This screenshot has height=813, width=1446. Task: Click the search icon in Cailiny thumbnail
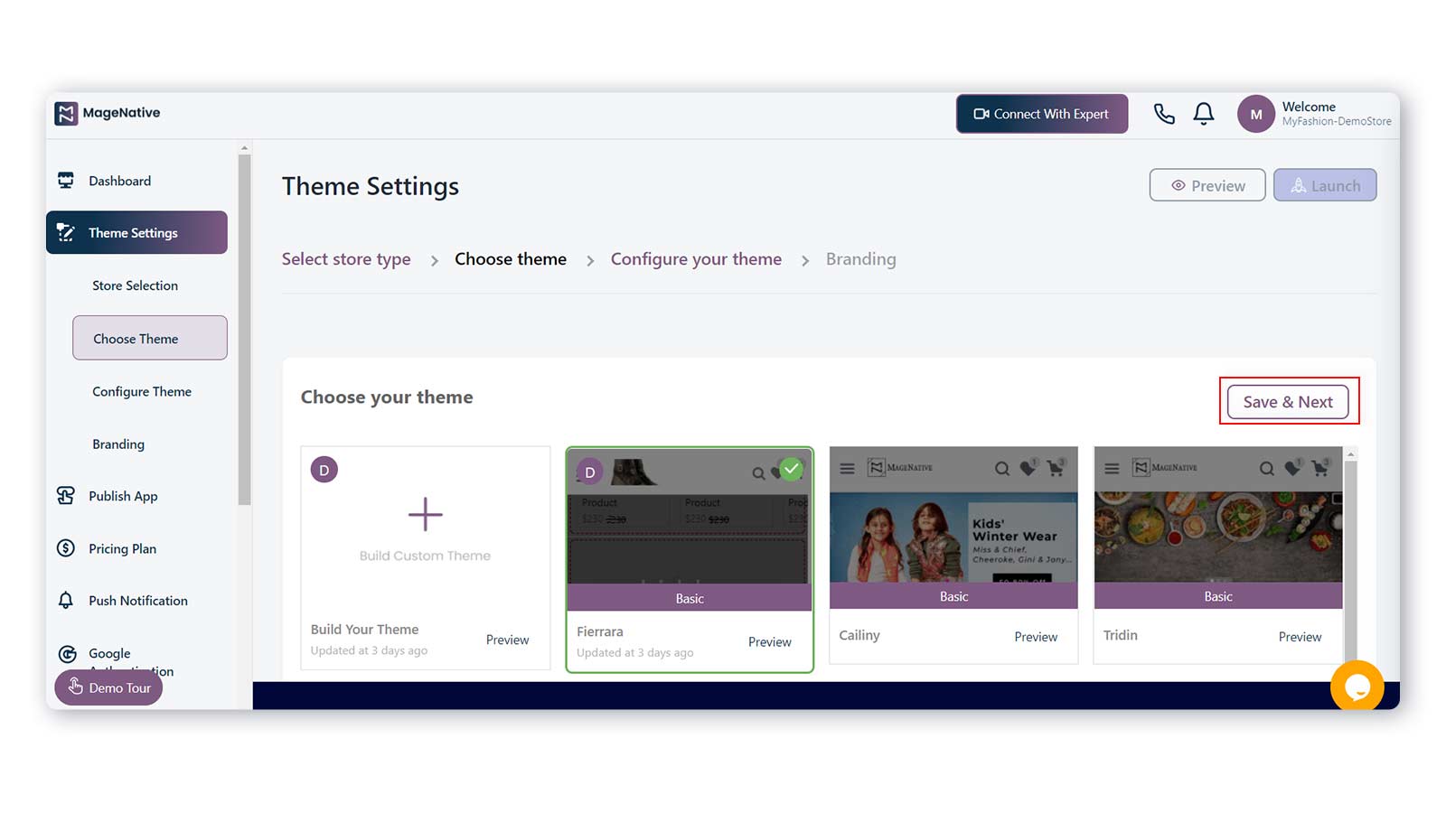(x=1001, y=468)
